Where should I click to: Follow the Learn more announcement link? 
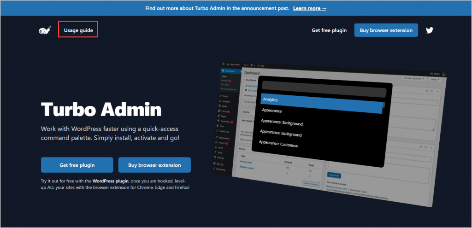[309, 8]
